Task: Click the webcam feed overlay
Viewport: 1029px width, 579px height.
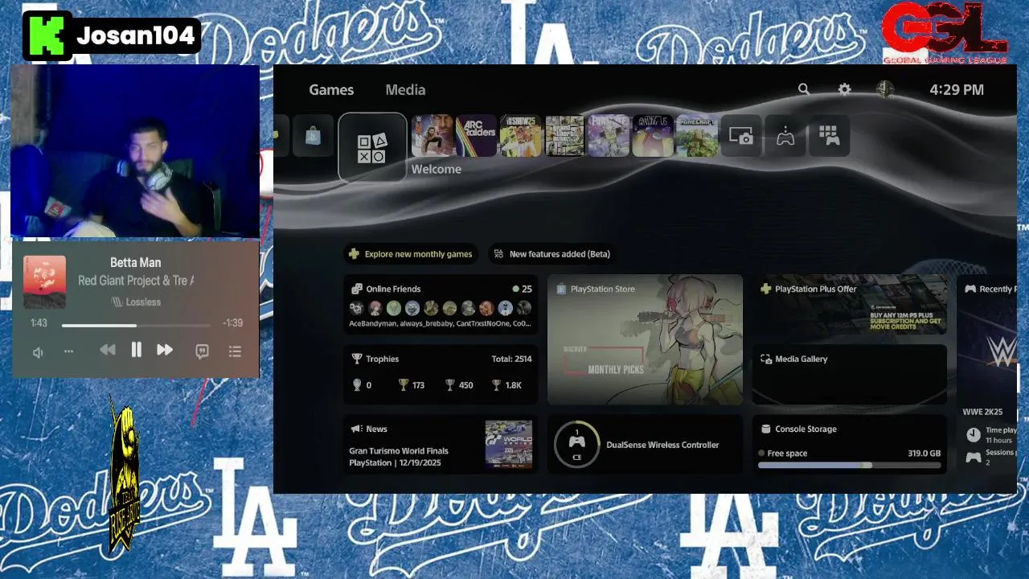Action: pos(135,151)
